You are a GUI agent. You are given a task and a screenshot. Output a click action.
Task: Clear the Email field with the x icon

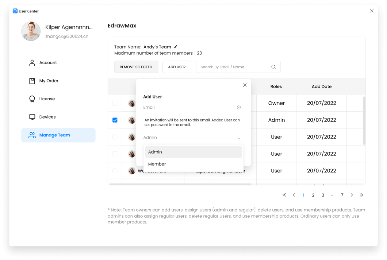coord(239,108)
